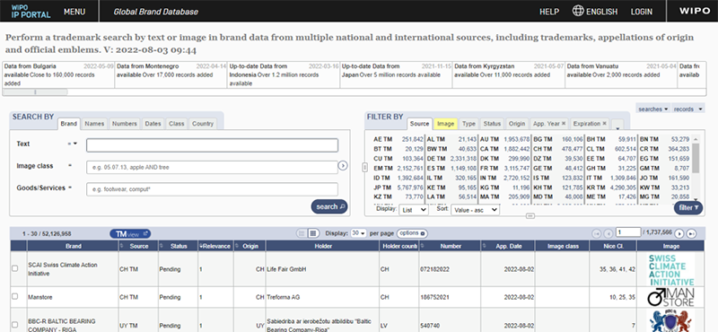Click the Image class input field
718x332 pixels.
coord(212,167)
